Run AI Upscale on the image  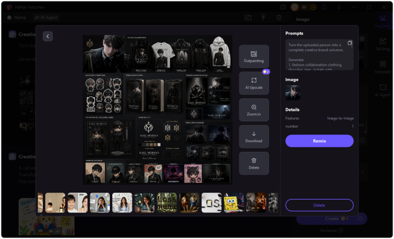tap(254, 83)
